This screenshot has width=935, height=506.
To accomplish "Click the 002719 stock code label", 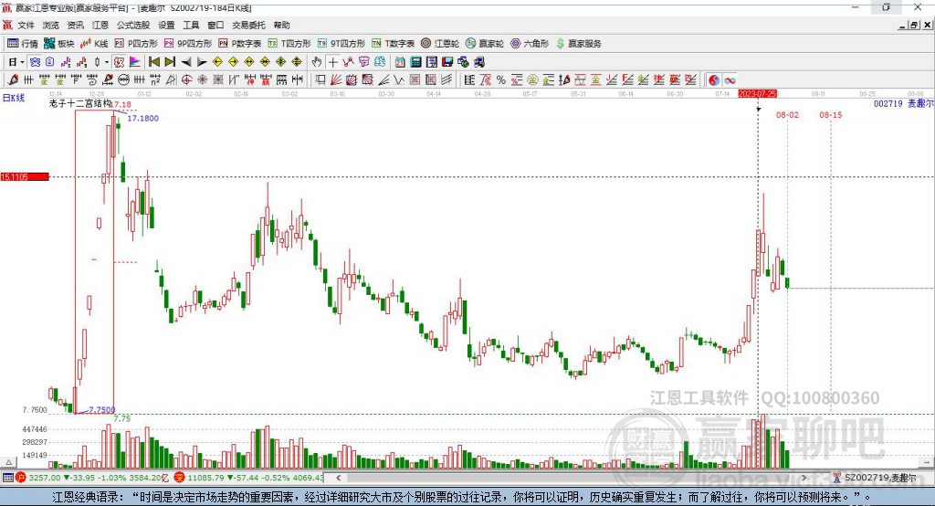I will [888, 103].
